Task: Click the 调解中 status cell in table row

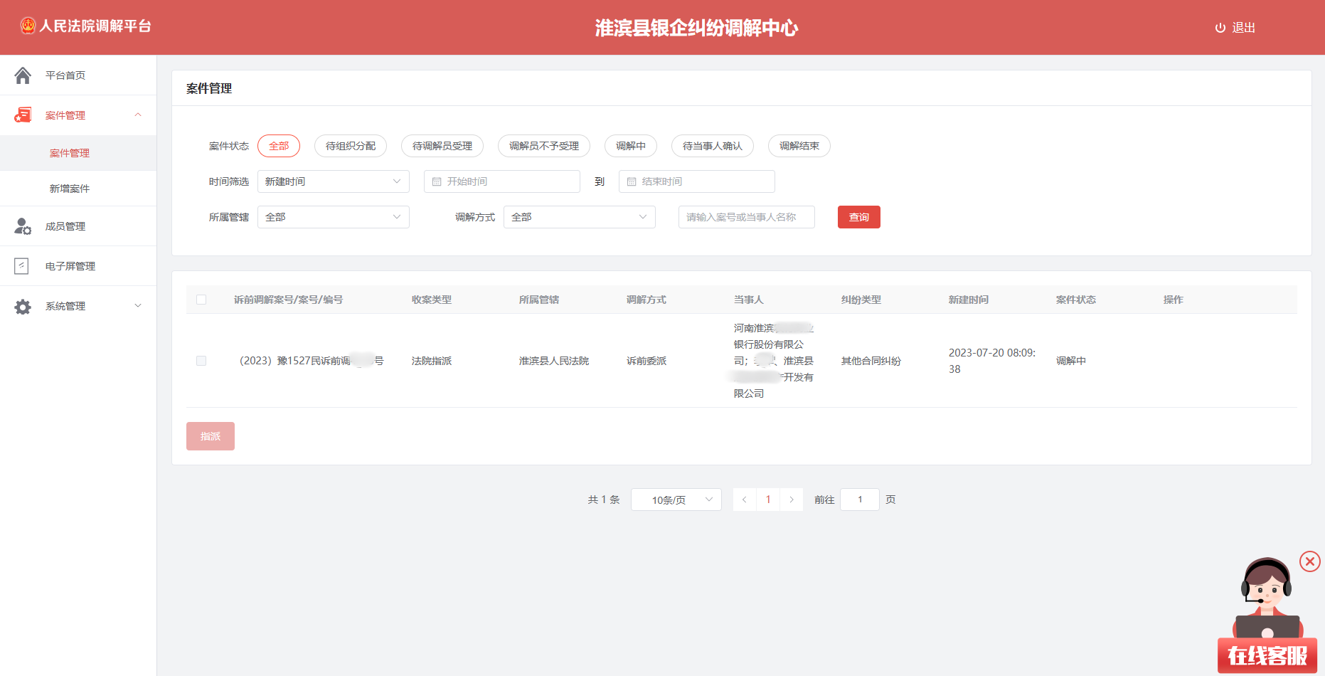Action: tap(1071, 361)
